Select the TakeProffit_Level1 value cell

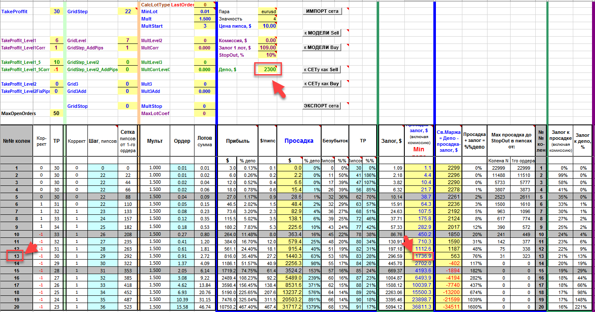[x=56, y=40]
